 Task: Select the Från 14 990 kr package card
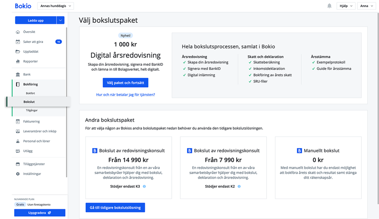[129, 168]
